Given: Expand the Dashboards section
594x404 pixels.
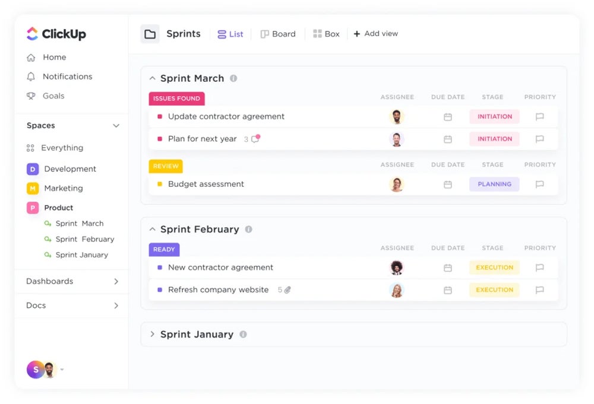Looking at the screenshot, I should (116, 281).
